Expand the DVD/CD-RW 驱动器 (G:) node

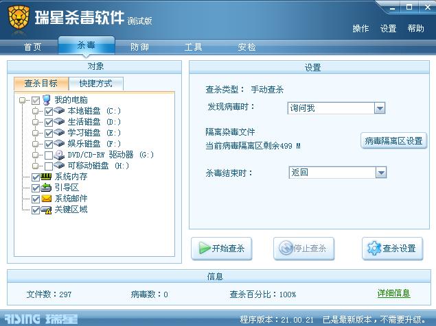point(35,155)
